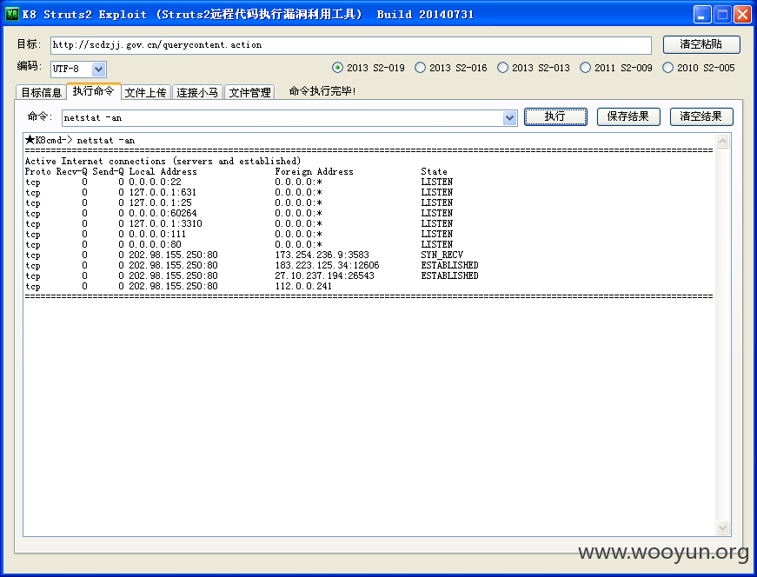The width and height of the screenshot is (757, 577).
Task: Click the '0.0.0.0:60264' local address entry
Action: (163, 213)
